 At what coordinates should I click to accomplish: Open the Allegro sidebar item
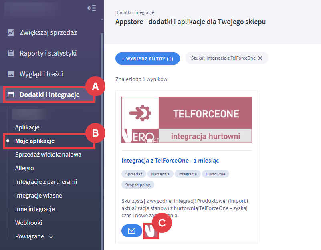[24, 168]
